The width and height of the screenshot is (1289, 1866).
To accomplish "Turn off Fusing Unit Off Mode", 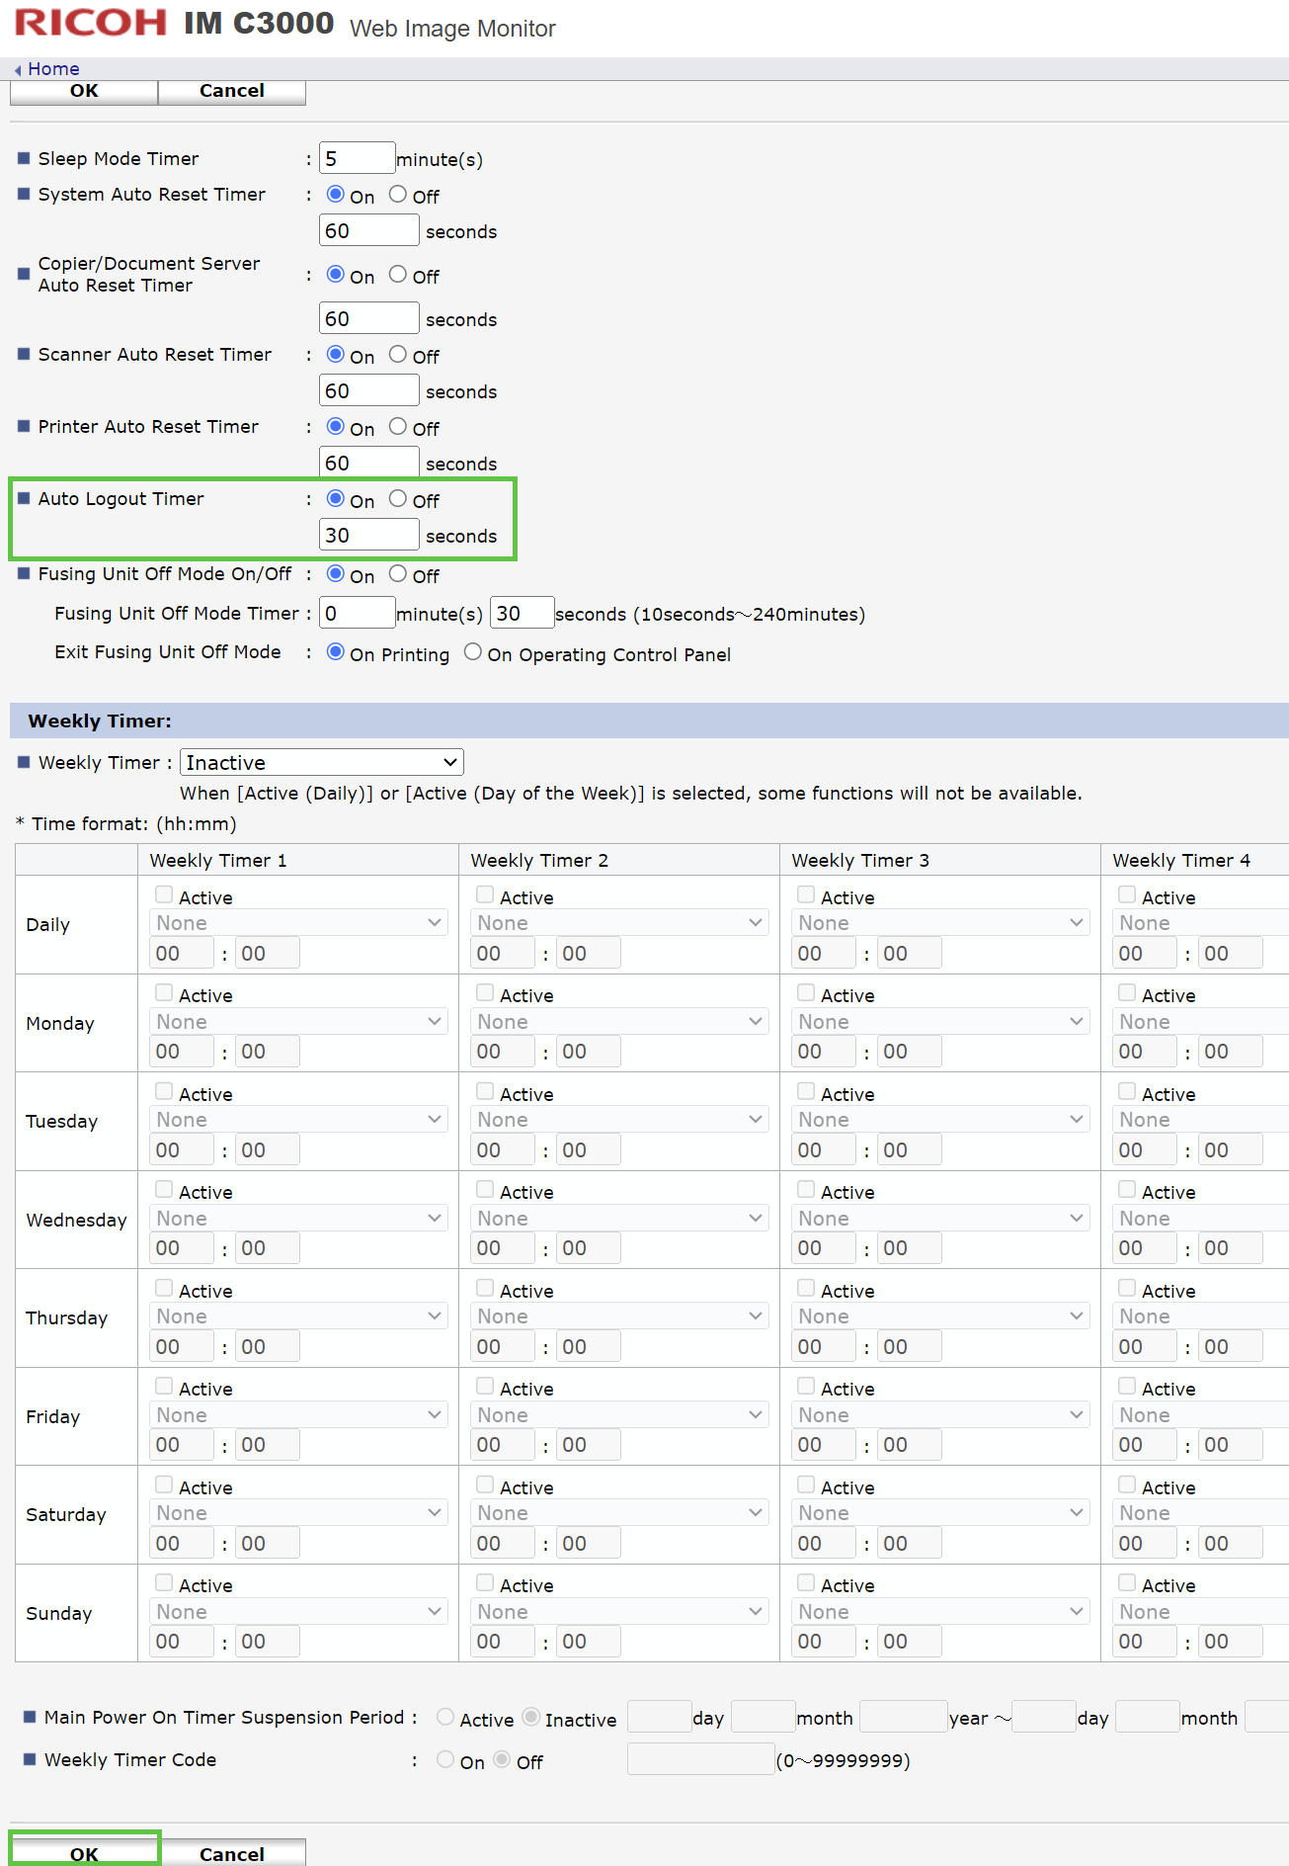I will [398, 574].
